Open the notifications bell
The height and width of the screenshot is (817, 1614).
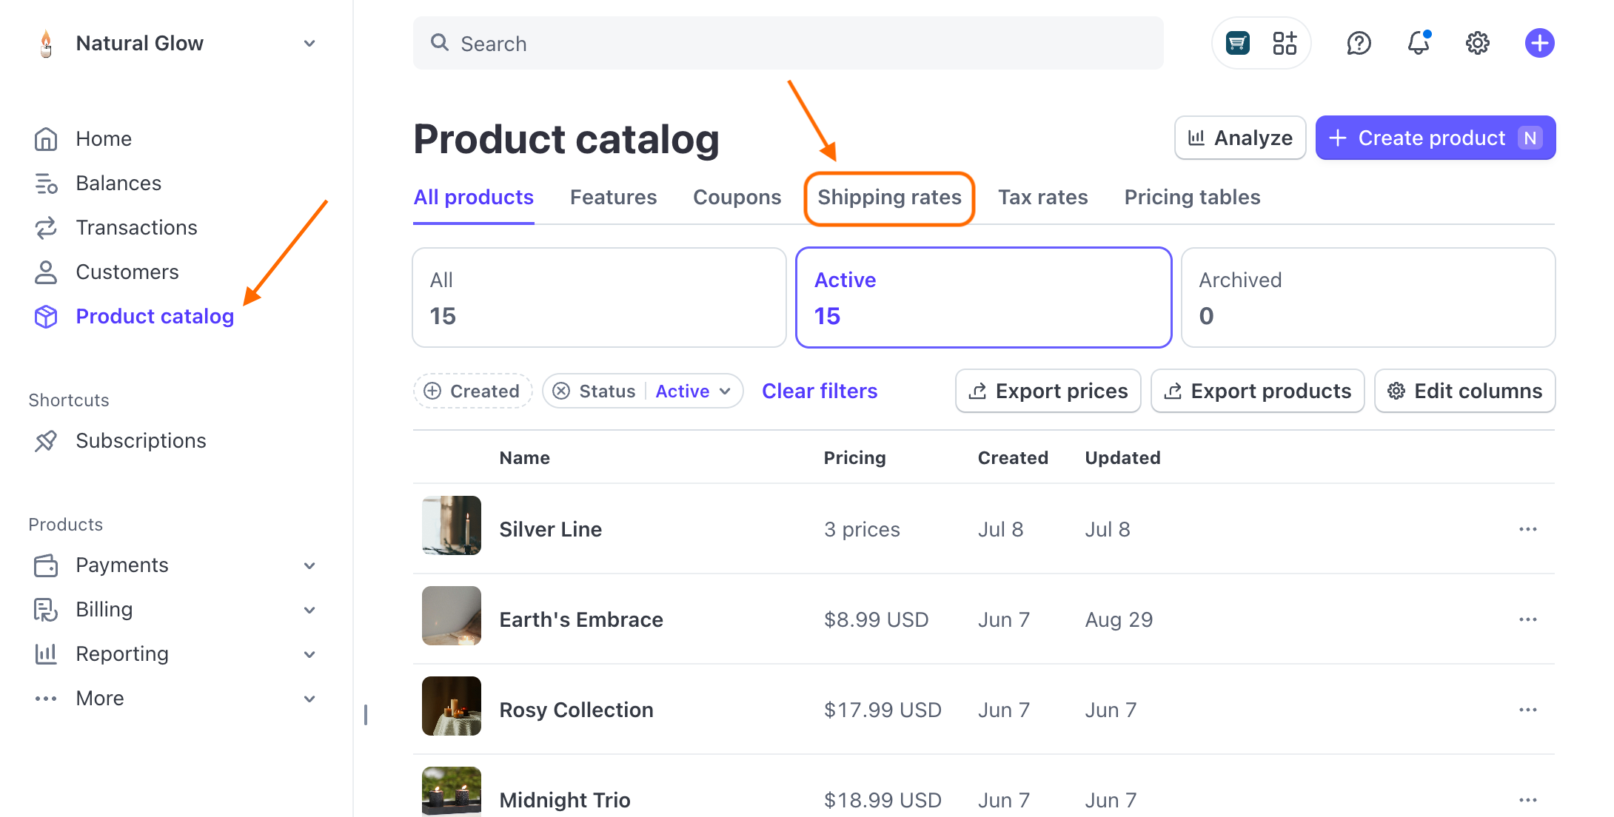[1419, 43]
